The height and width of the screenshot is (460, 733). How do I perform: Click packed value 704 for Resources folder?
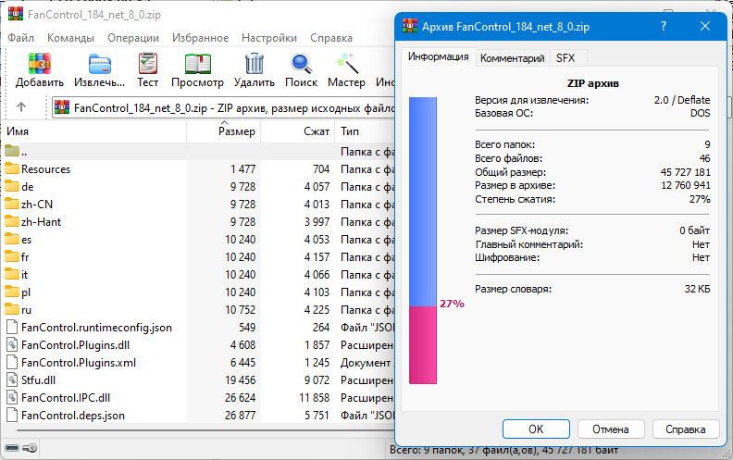coord(321,168)
